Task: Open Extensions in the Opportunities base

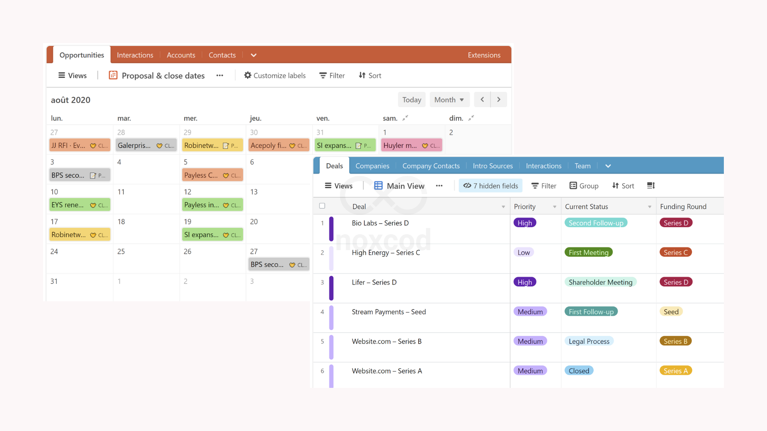Action: point(484,55)
